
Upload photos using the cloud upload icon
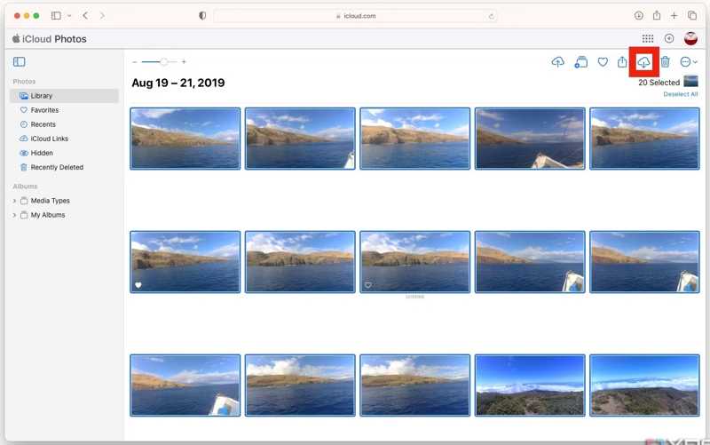point(558,61)
